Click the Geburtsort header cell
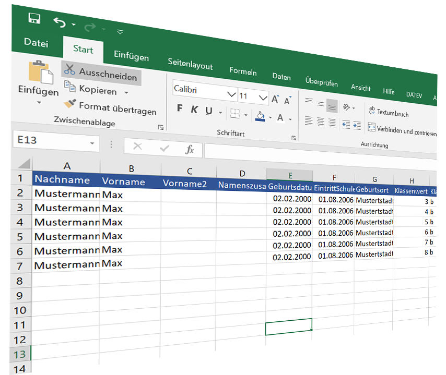 [374, 189]
